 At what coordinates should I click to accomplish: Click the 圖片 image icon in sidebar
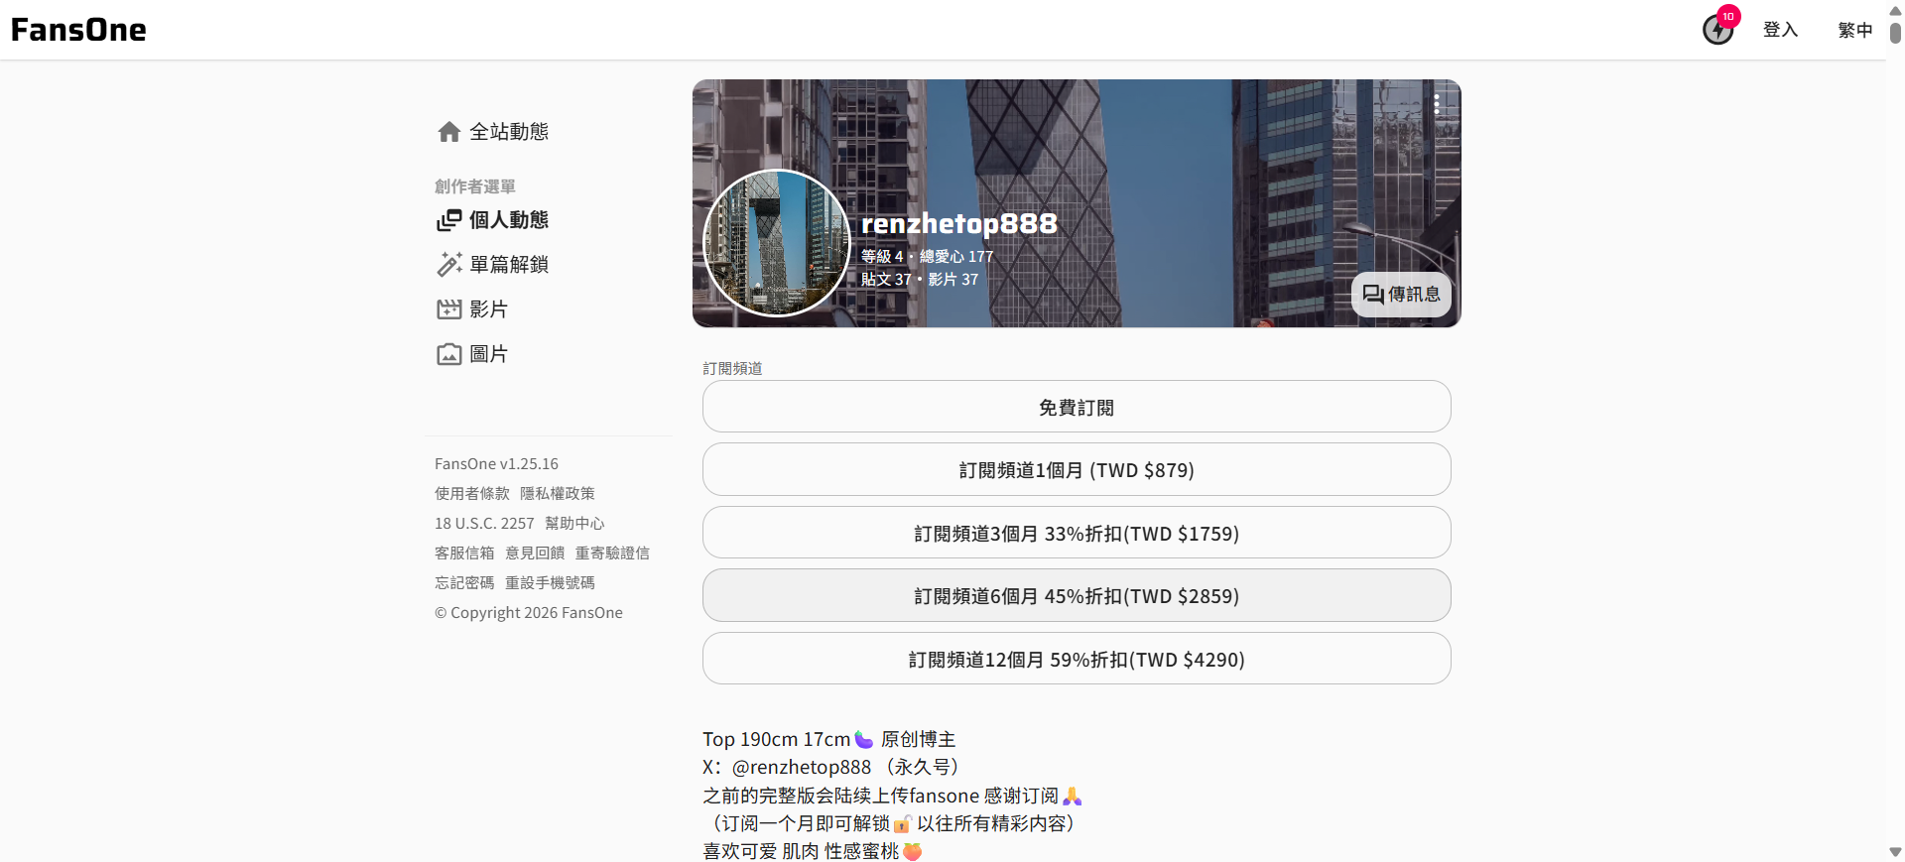tap(448, 354)
